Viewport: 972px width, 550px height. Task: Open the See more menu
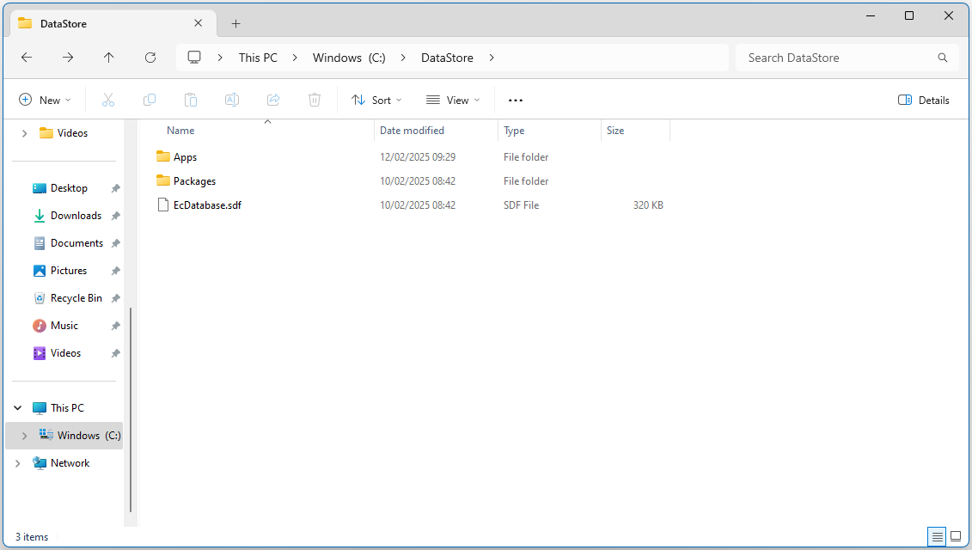515,100
